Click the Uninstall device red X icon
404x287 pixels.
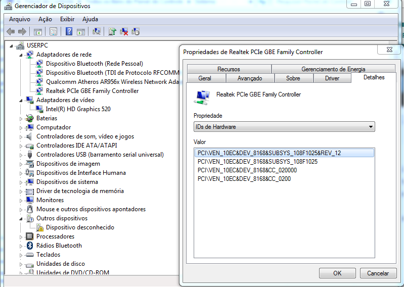coord(124,31)
